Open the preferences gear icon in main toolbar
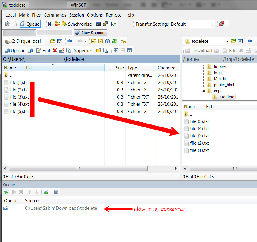 tap(7, 24)
